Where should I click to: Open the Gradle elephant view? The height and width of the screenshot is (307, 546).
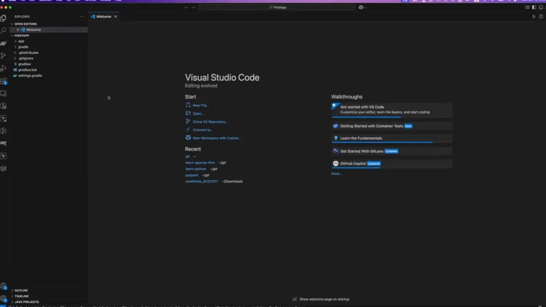tap(3, 43)
